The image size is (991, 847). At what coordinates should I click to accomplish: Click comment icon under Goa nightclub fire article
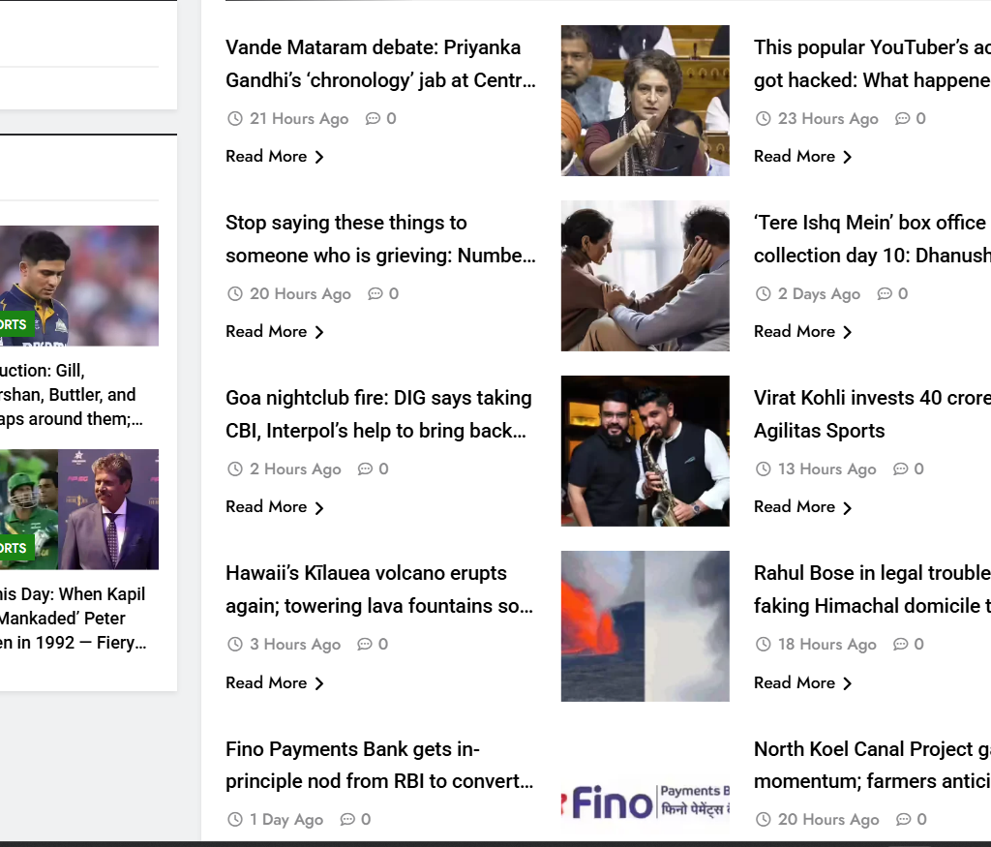coord(365,469)
